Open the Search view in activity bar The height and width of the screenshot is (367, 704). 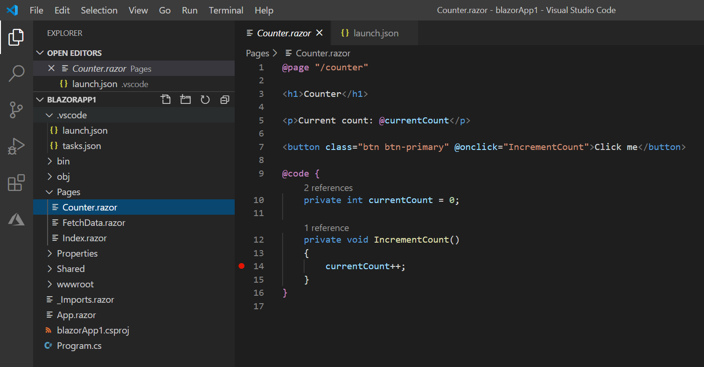16,74
